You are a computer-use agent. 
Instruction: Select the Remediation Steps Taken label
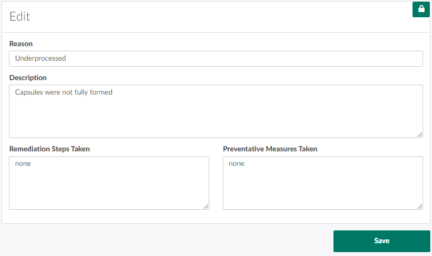click(x=50, y=149)
